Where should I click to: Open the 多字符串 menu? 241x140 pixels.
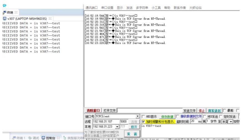(142, 8)
